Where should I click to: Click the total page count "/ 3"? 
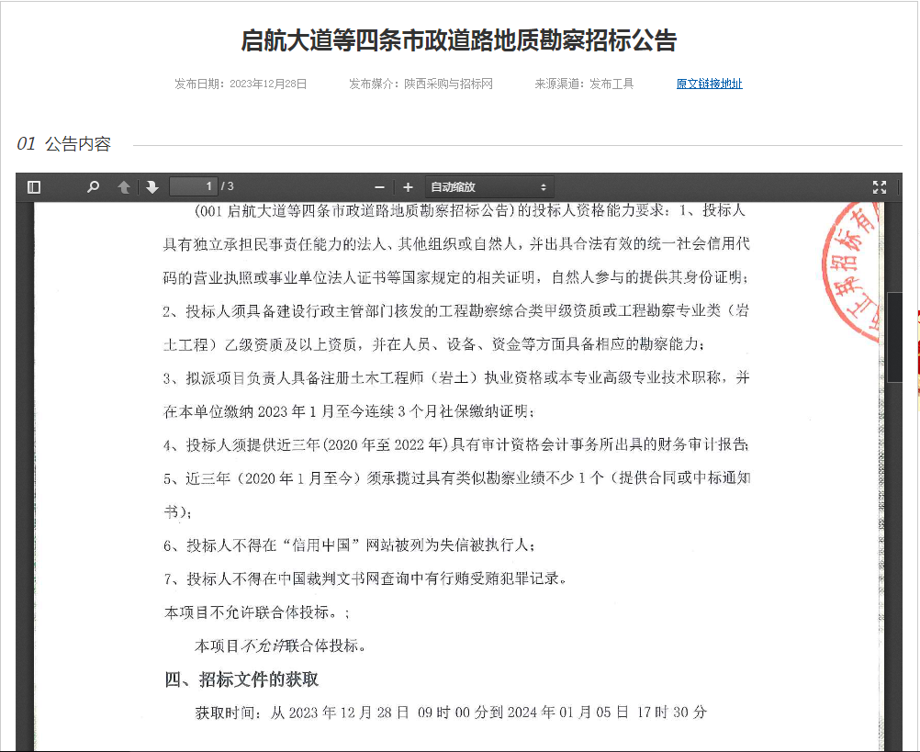(x=227, y=186)
